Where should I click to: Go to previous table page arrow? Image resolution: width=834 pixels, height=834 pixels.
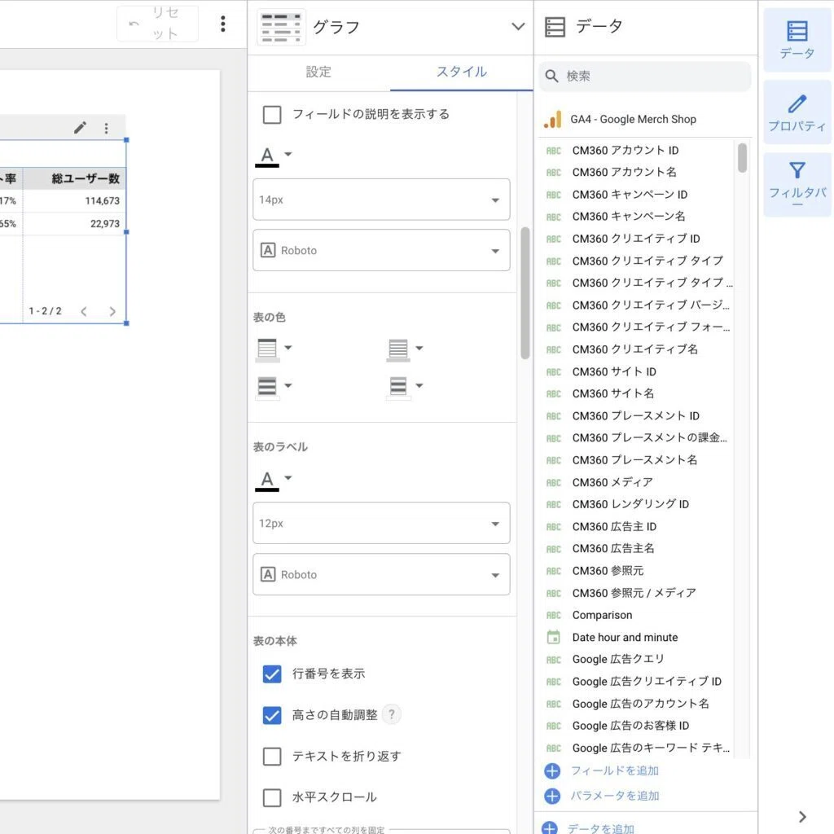[84, 311]
